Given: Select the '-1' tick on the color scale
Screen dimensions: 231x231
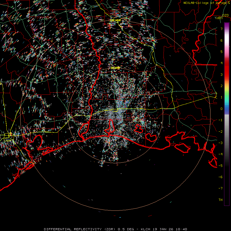Looking at the screenshot, I should 220,120.
